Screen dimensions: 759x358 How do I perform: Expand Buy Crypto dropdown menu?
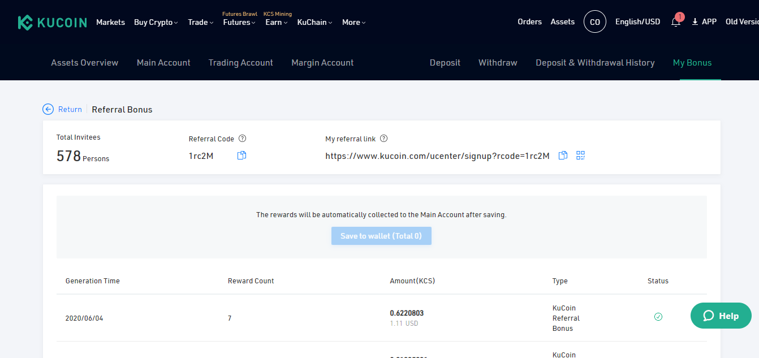coord(156,23)
